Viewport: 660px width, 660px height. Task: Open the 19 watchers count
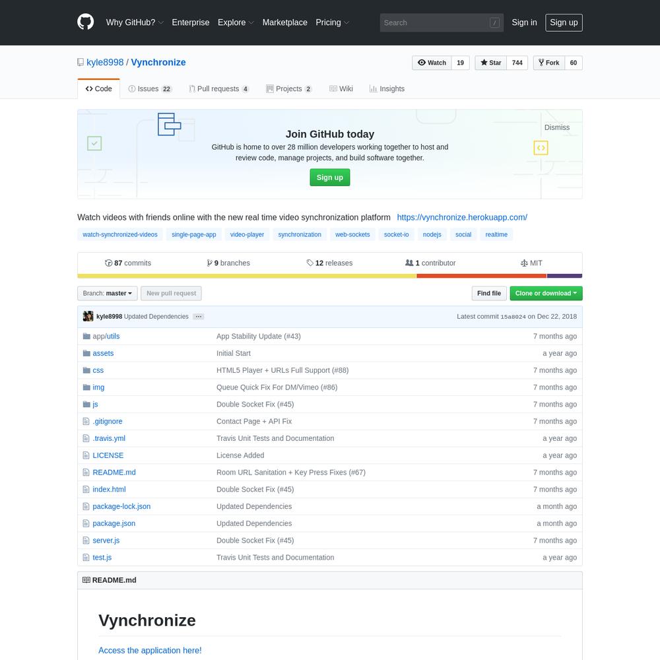click(460, 63)
